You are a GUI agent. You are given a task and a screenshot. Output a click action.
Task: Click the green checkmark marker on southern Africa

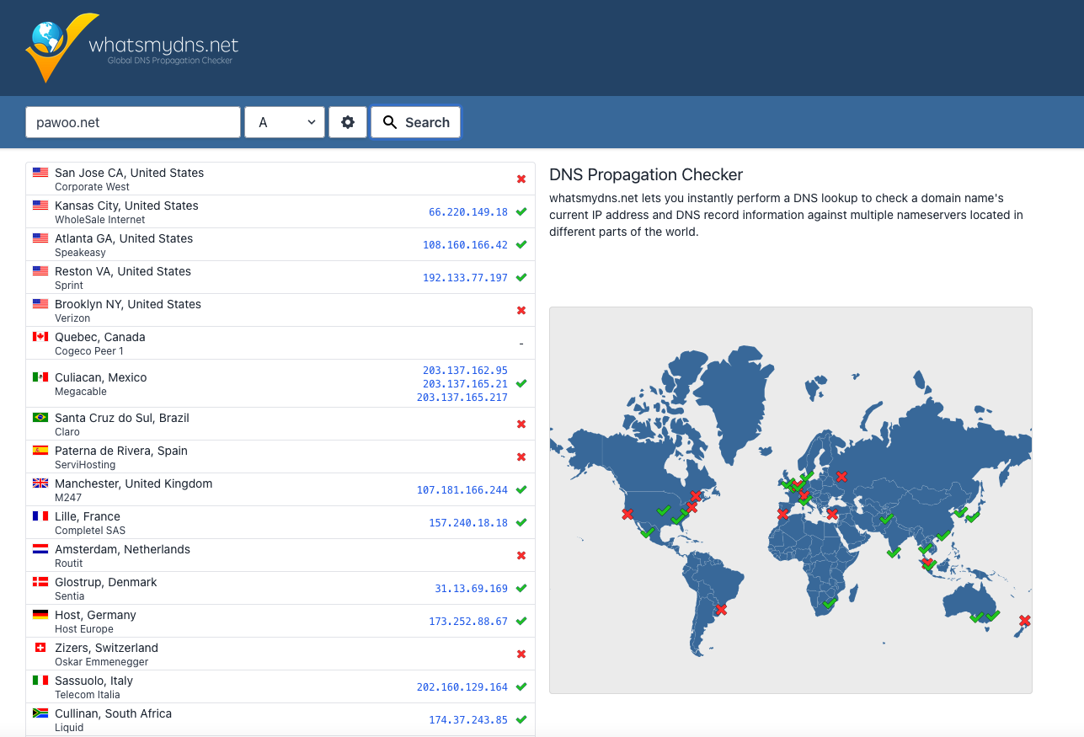tap(830, 603)
